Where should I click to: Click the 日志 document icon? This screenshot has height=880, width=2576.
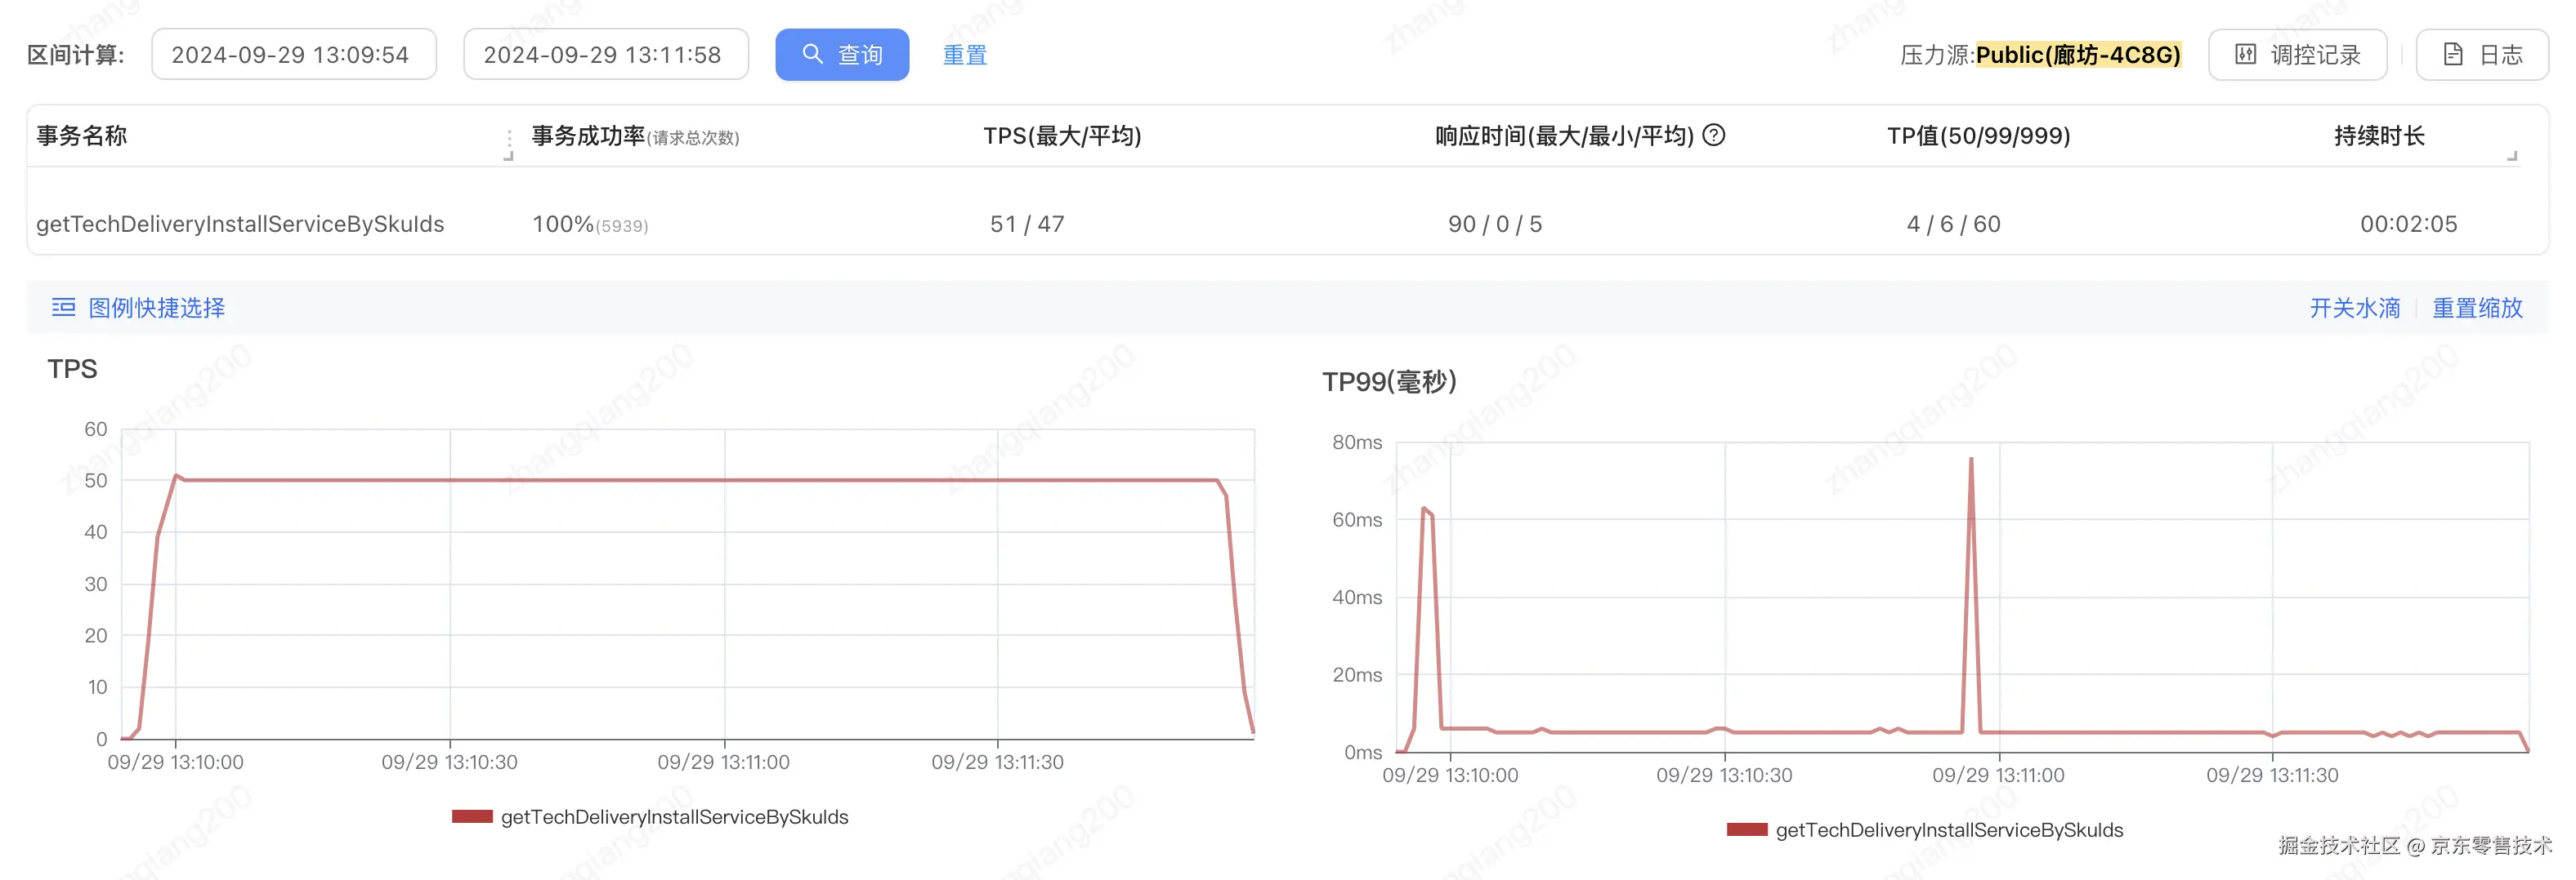(2452, 54)
